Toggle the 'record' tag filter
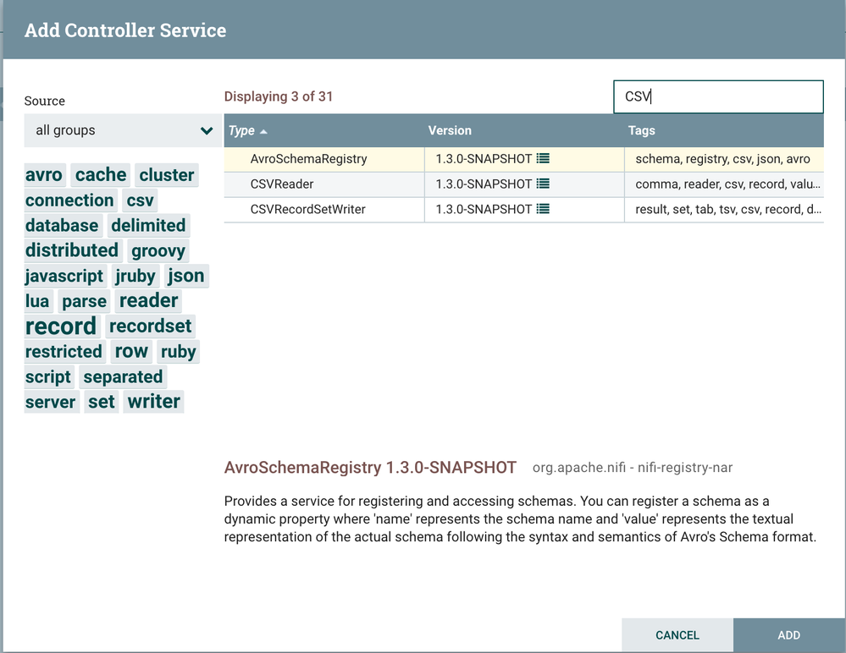This screenshot has width=846, height=653. pos(61,326)
